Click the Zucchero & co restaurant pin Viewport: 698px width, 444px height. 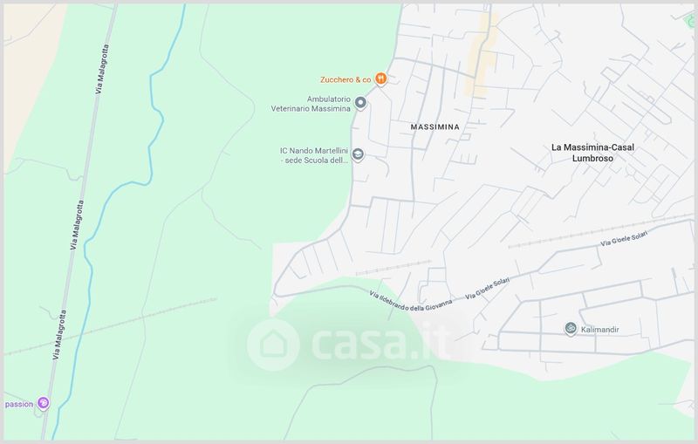[380, 79]
